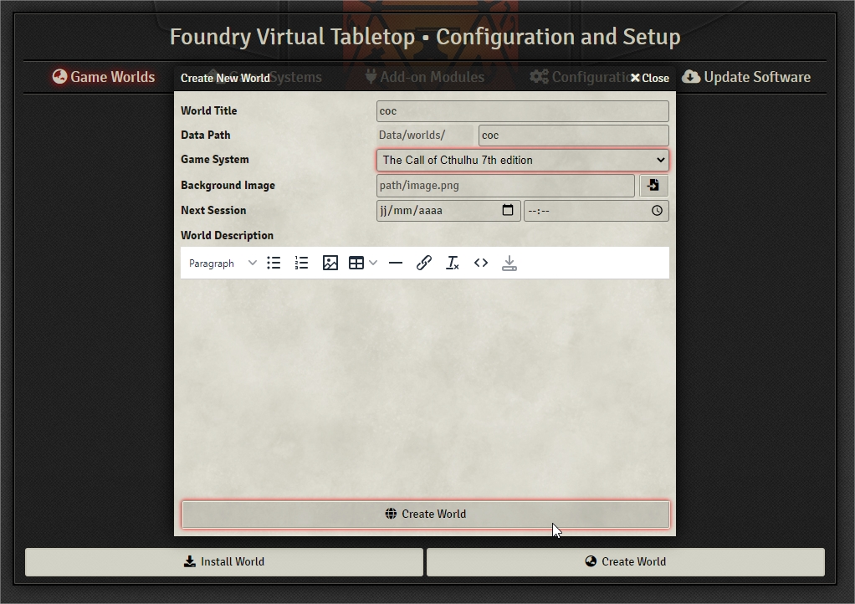Click the bottom-bar Create World button
Image resolution: width=855 pixels, height=604 pixels.
(626, 561)
